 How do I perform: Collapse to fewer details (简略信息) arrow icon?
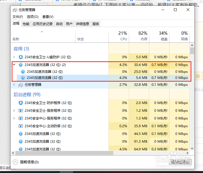click(x=15, y=162)
